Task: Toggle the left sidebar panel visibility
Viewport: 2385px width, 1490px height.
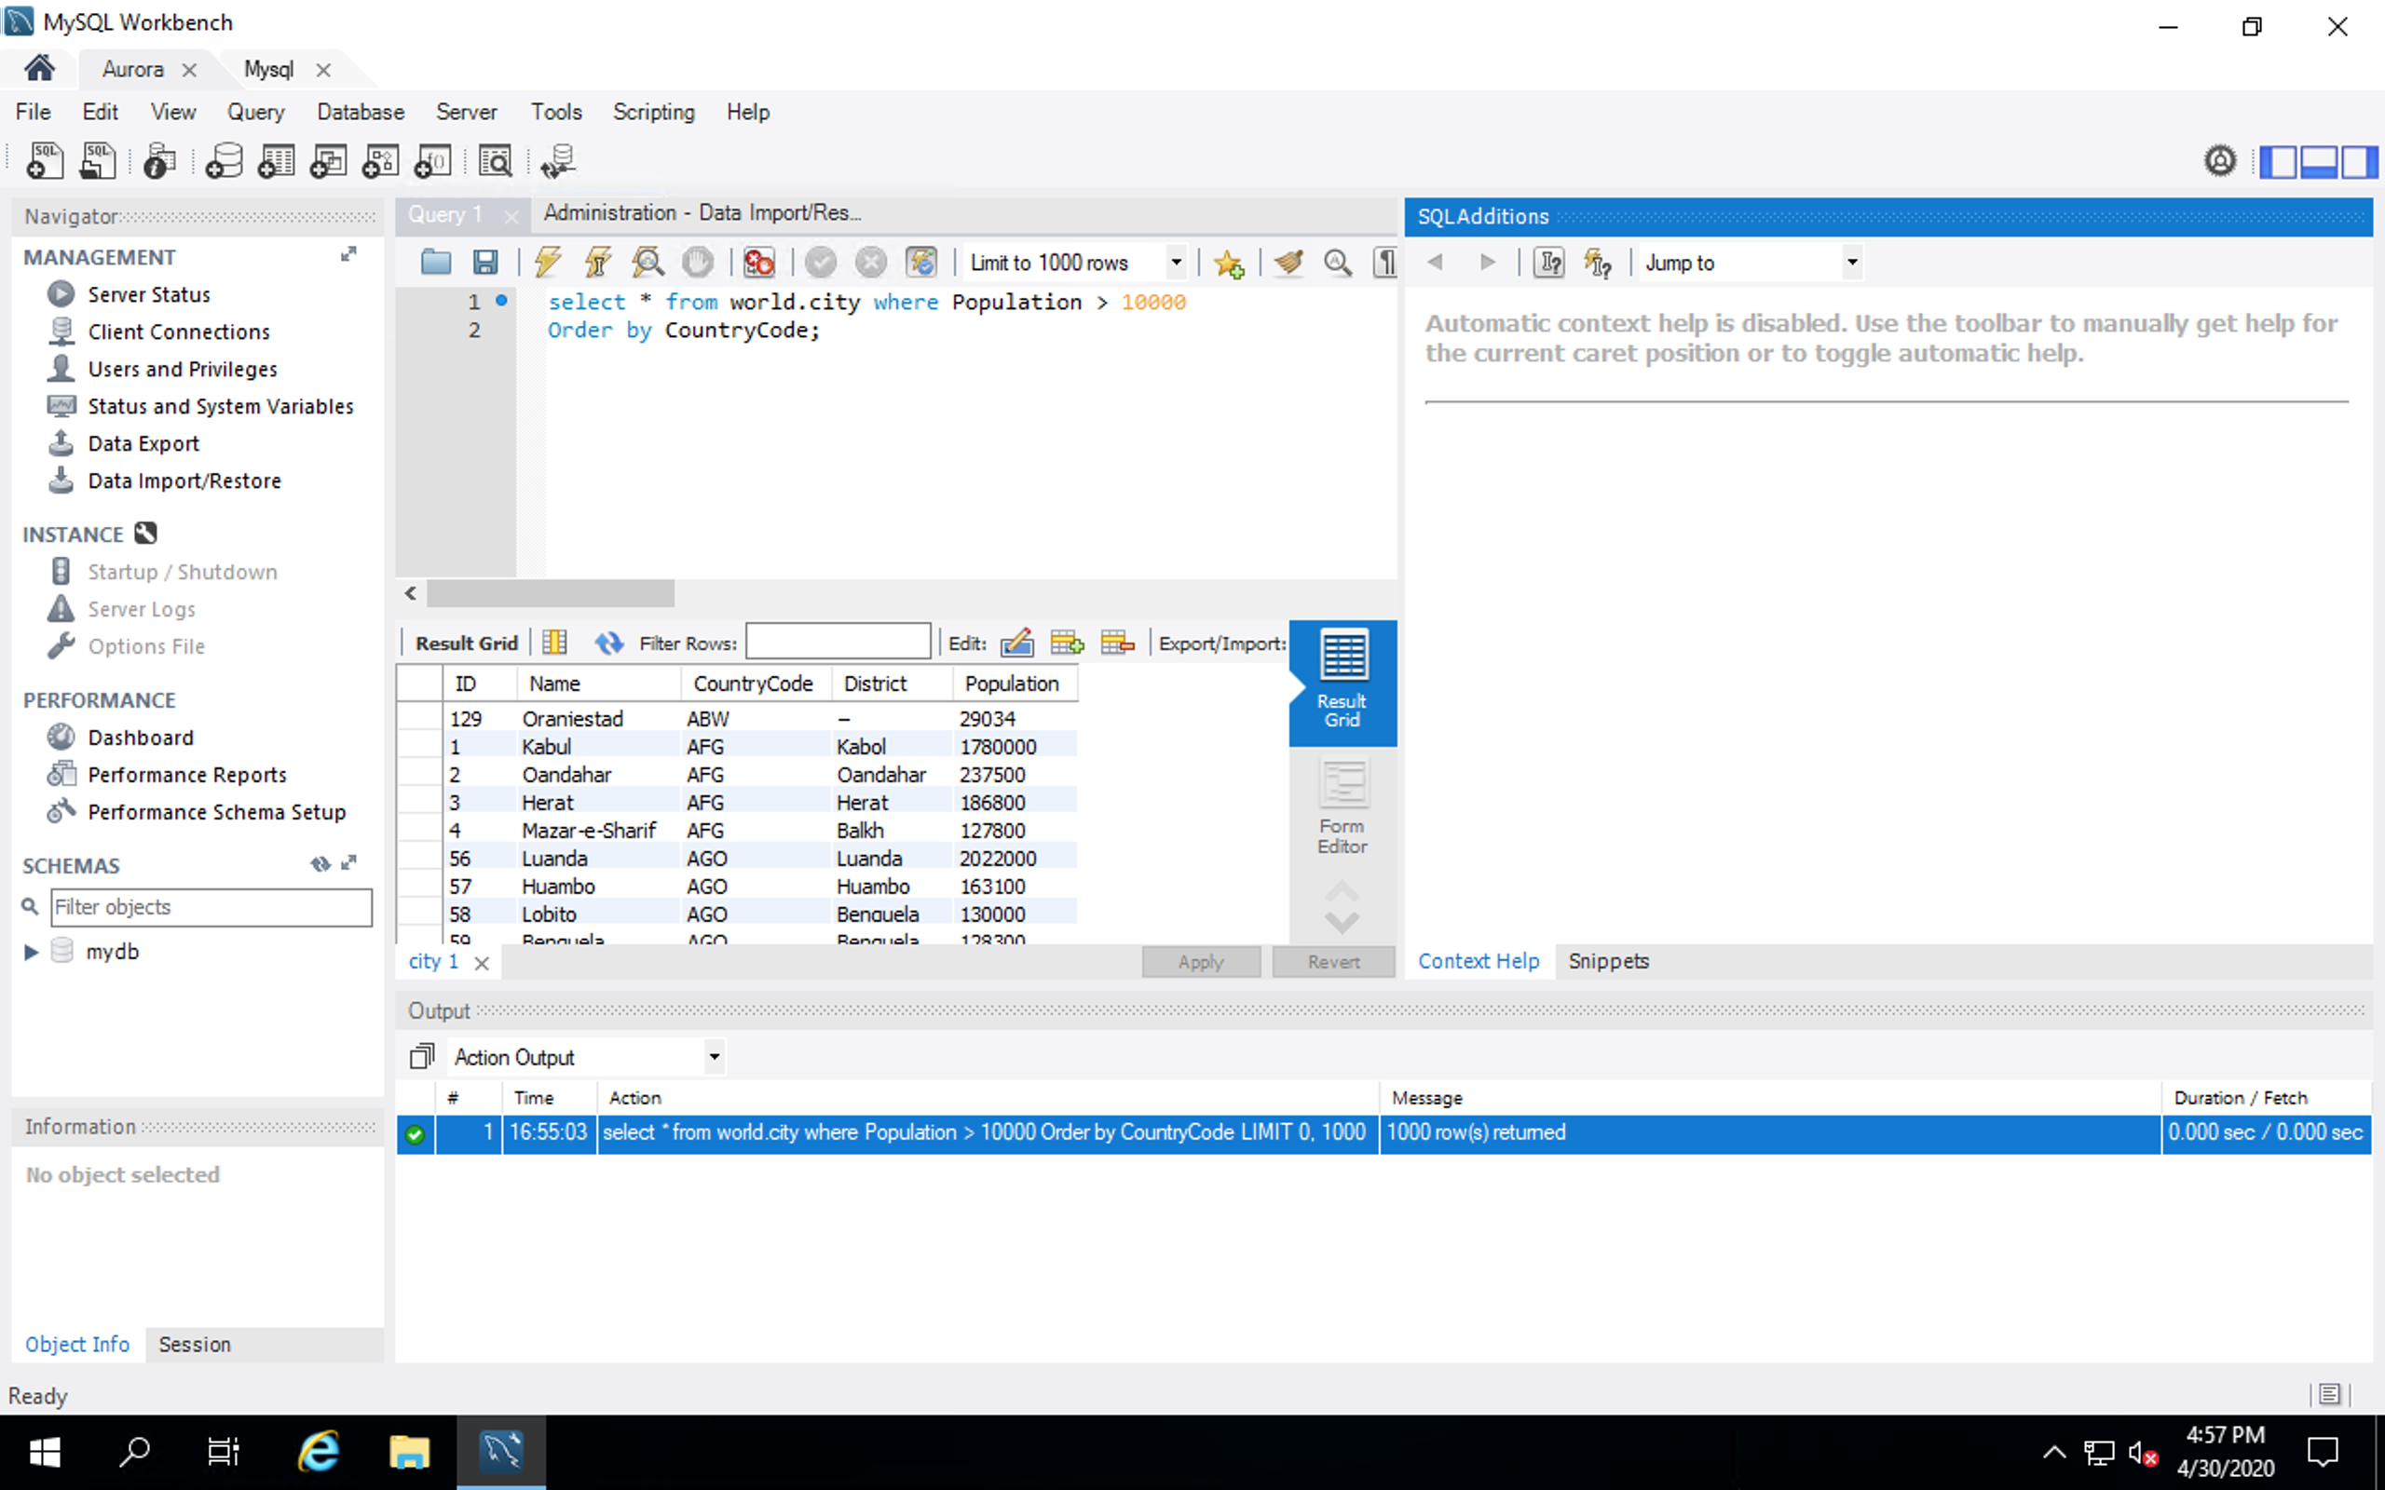Action: pos(2278,162)
